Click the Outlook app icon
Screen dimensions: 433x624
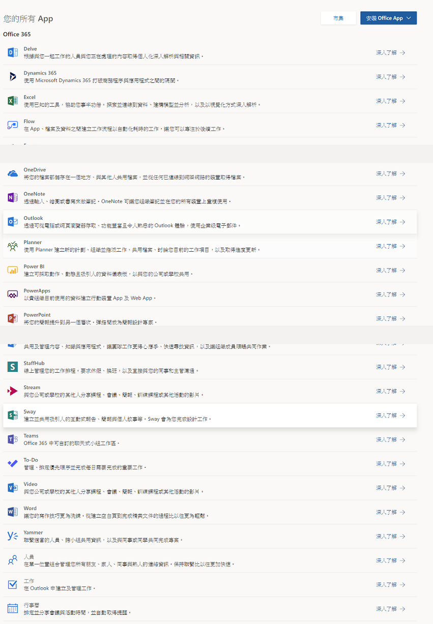(x=13, y=222)
